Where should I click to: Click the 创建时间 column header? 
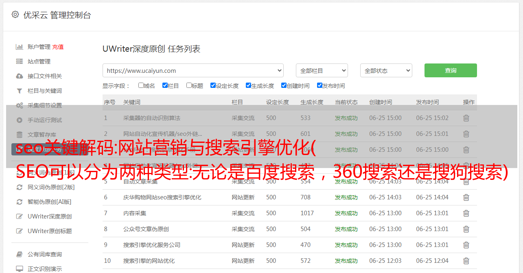click(x=381, y=102)
